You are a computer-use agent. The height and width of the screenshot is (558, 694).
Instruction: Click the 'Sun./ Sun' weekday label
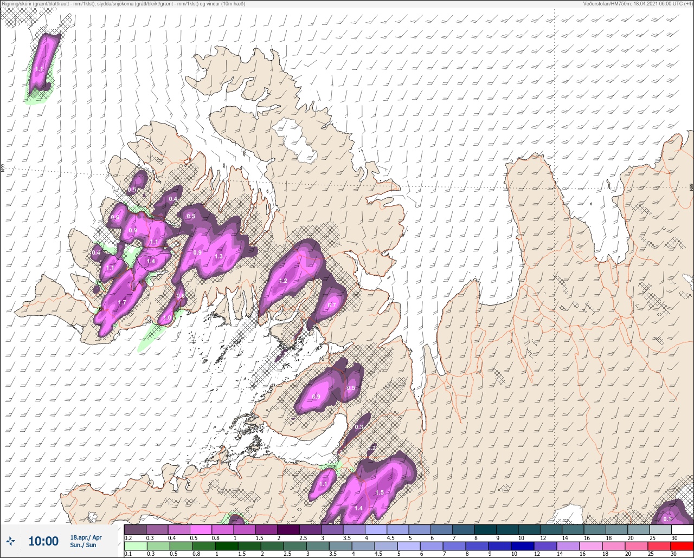(x=83, y=545)
